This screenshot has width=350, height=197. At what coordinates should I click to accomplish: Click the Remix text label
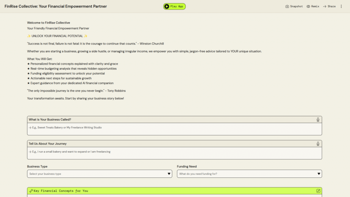click(x=315, y=6)
